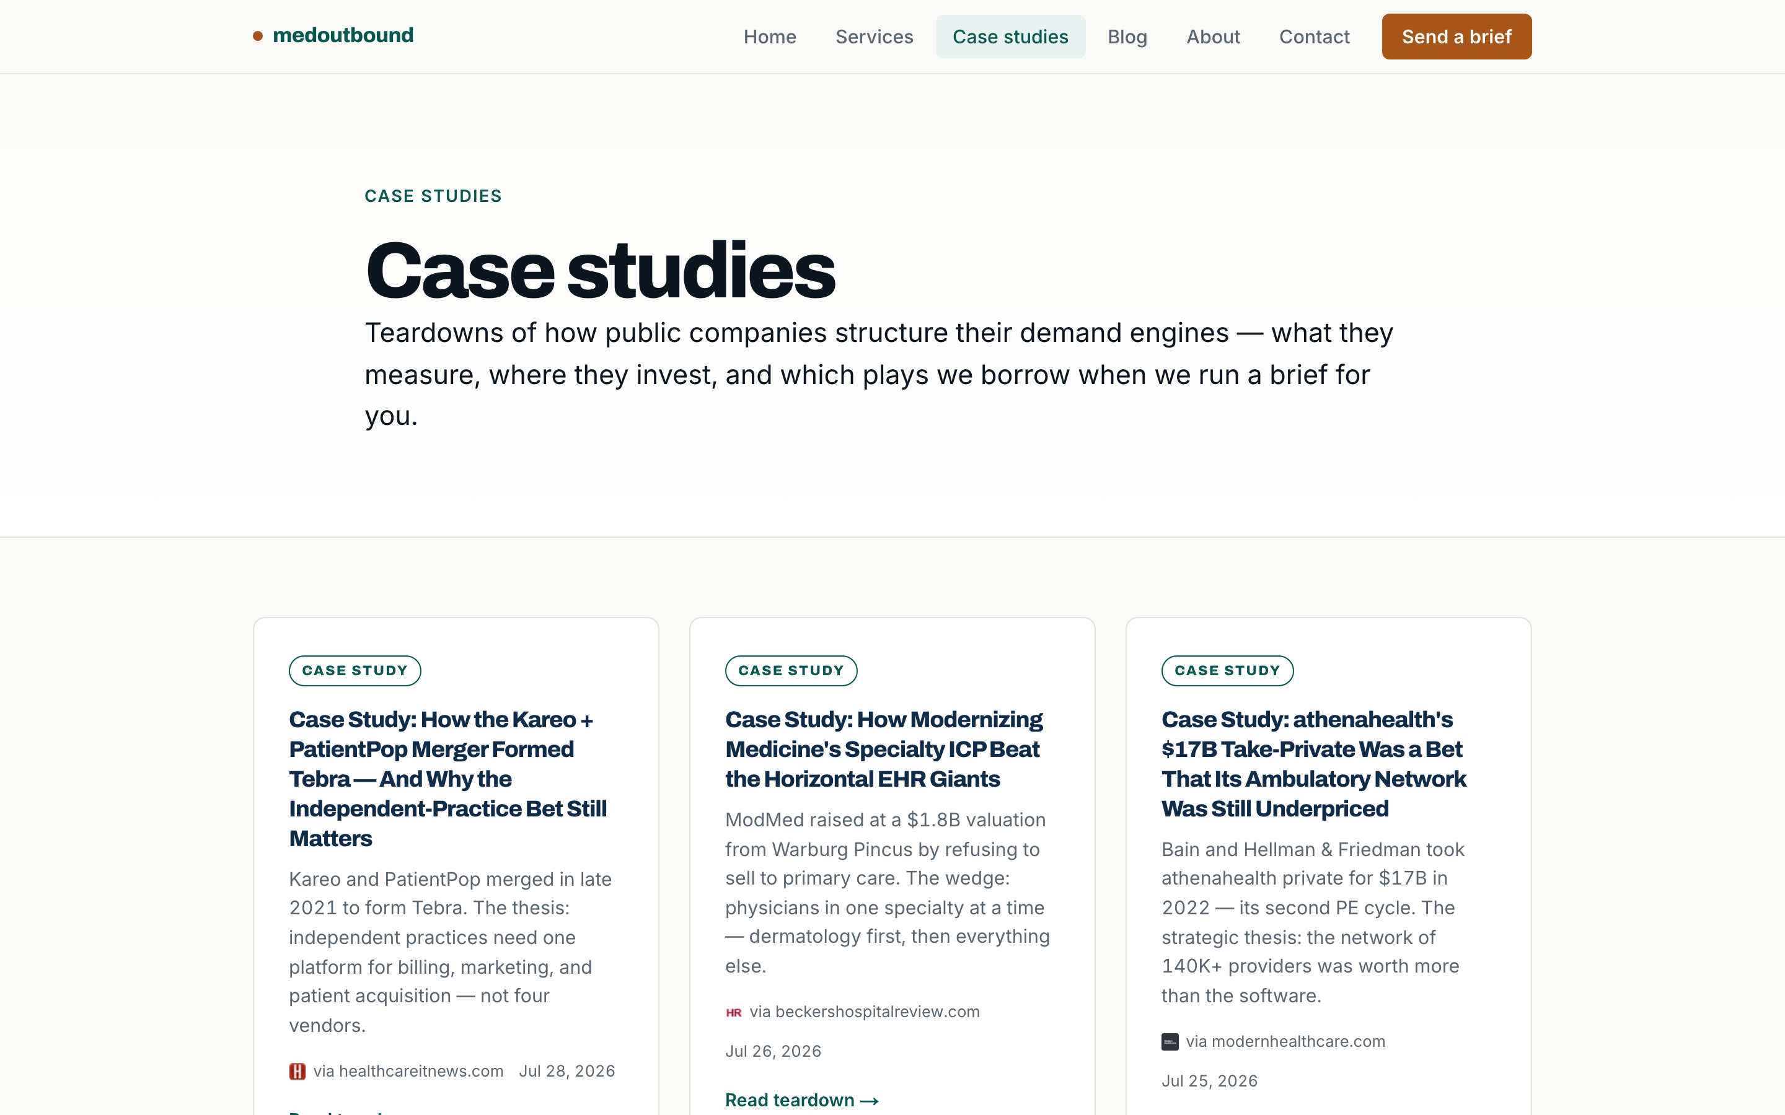1785x1115 pixels.
Task: Click the medoutbound logo
Action: coord(333,35)
